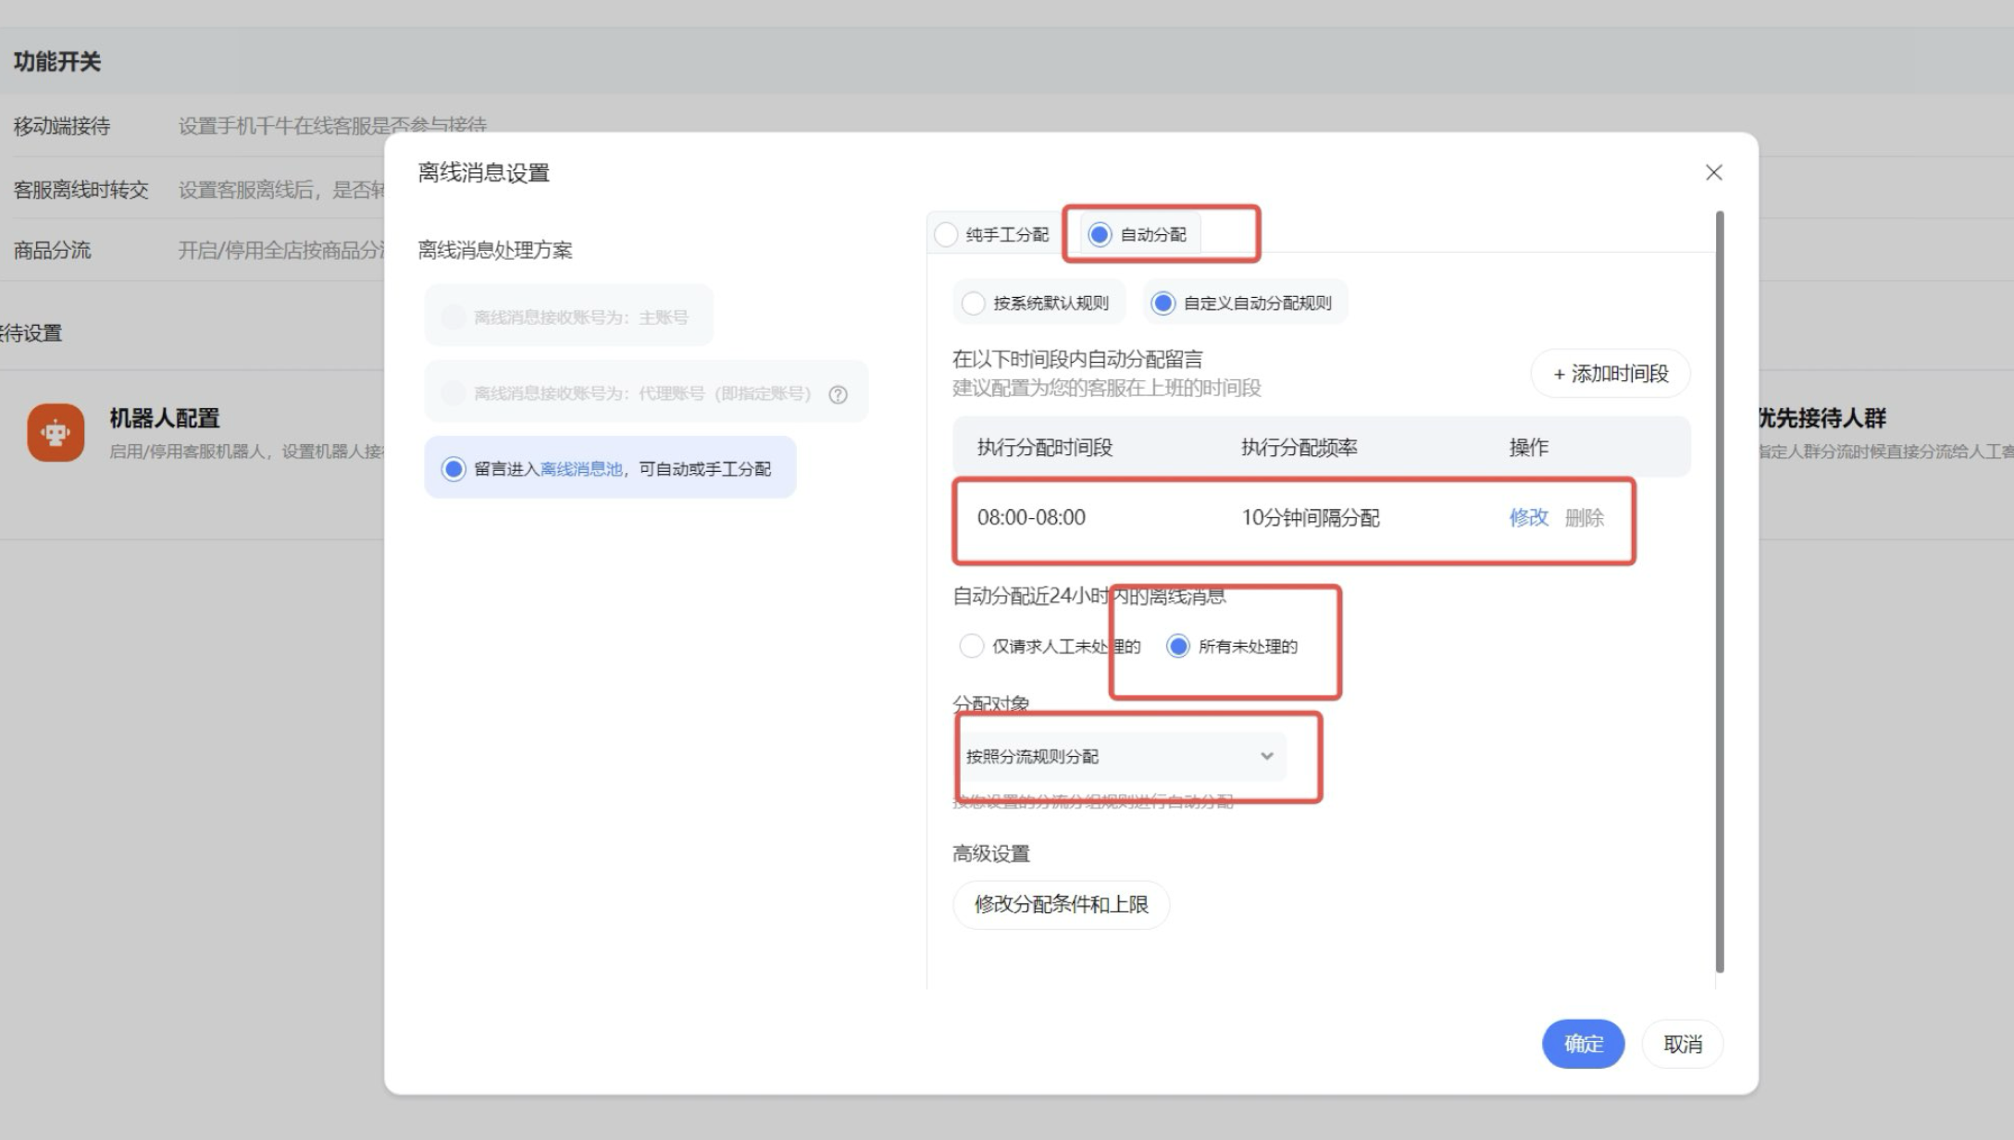Click 修改 link for 08:00-08:00 row
2014x1140 pixels.
point(1528,517)
